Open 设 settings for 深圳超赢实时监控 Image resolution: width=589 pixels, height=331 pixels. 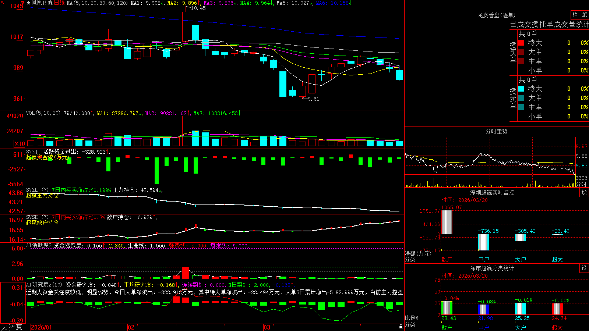584,192
